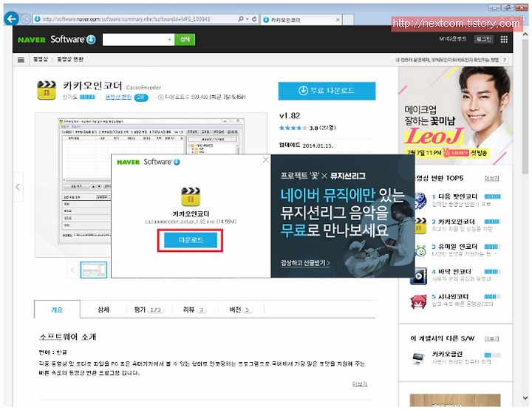Switch to the 리뷰 tab
Viewport: 532px width, 410px height.
point(194,310)
